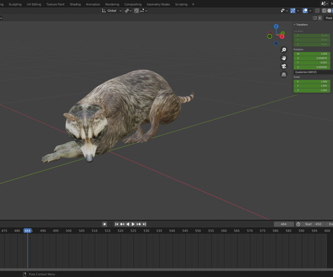The image size is (333, 277).
Task: Open the Sculpting workspace tab
Action: pyautogui.click(x=15, y=4)
